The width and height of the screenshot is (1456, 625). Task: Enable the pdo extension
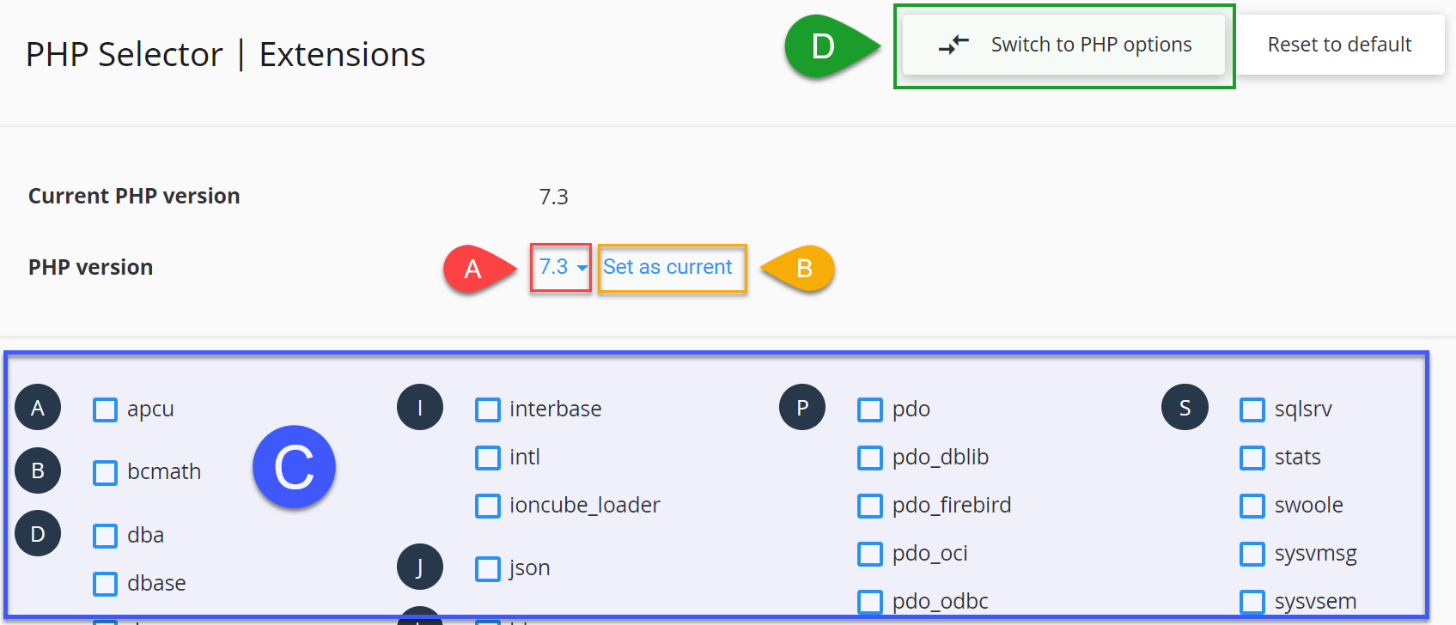(871, 410)
